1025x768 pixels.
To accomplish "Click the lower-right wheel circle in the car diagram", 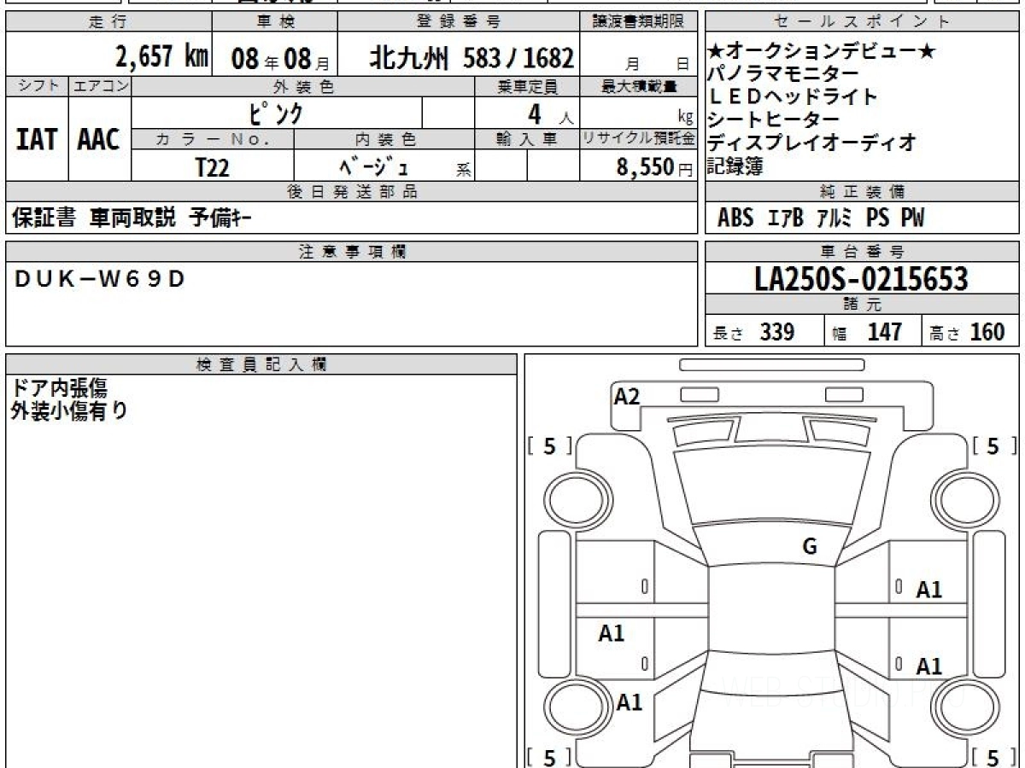I will [963, 707].
